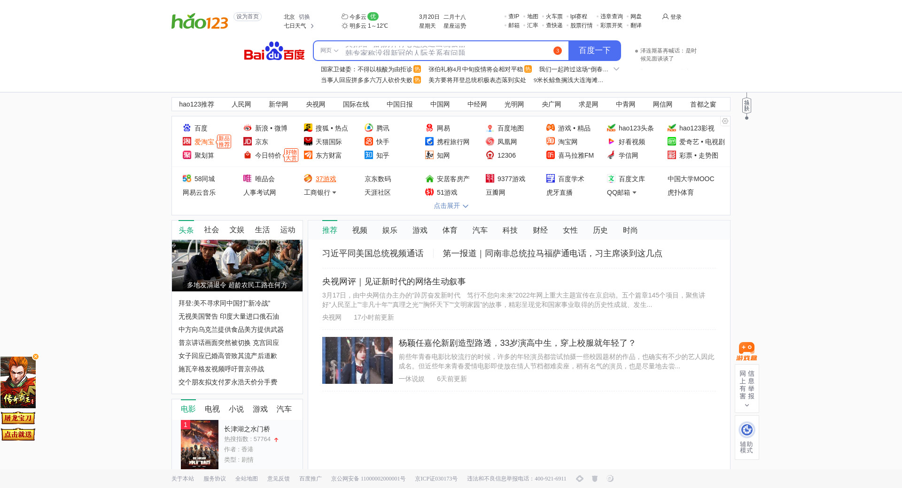This screenshot has height=488, width=902.
Task: Click the 12306 railway icon
Action: [490, 155]
